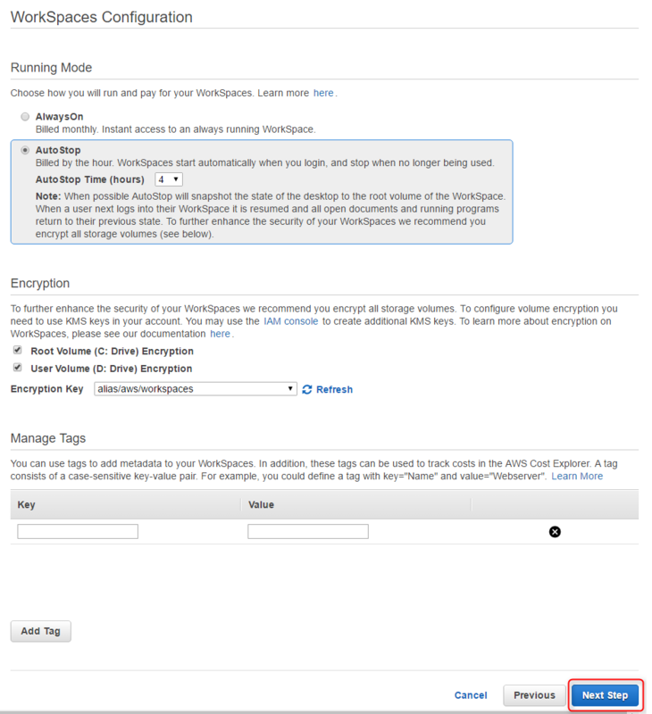Proceed with the Next Step button
The width and height of the screenshot is (652, 714).
coord(605,695)
